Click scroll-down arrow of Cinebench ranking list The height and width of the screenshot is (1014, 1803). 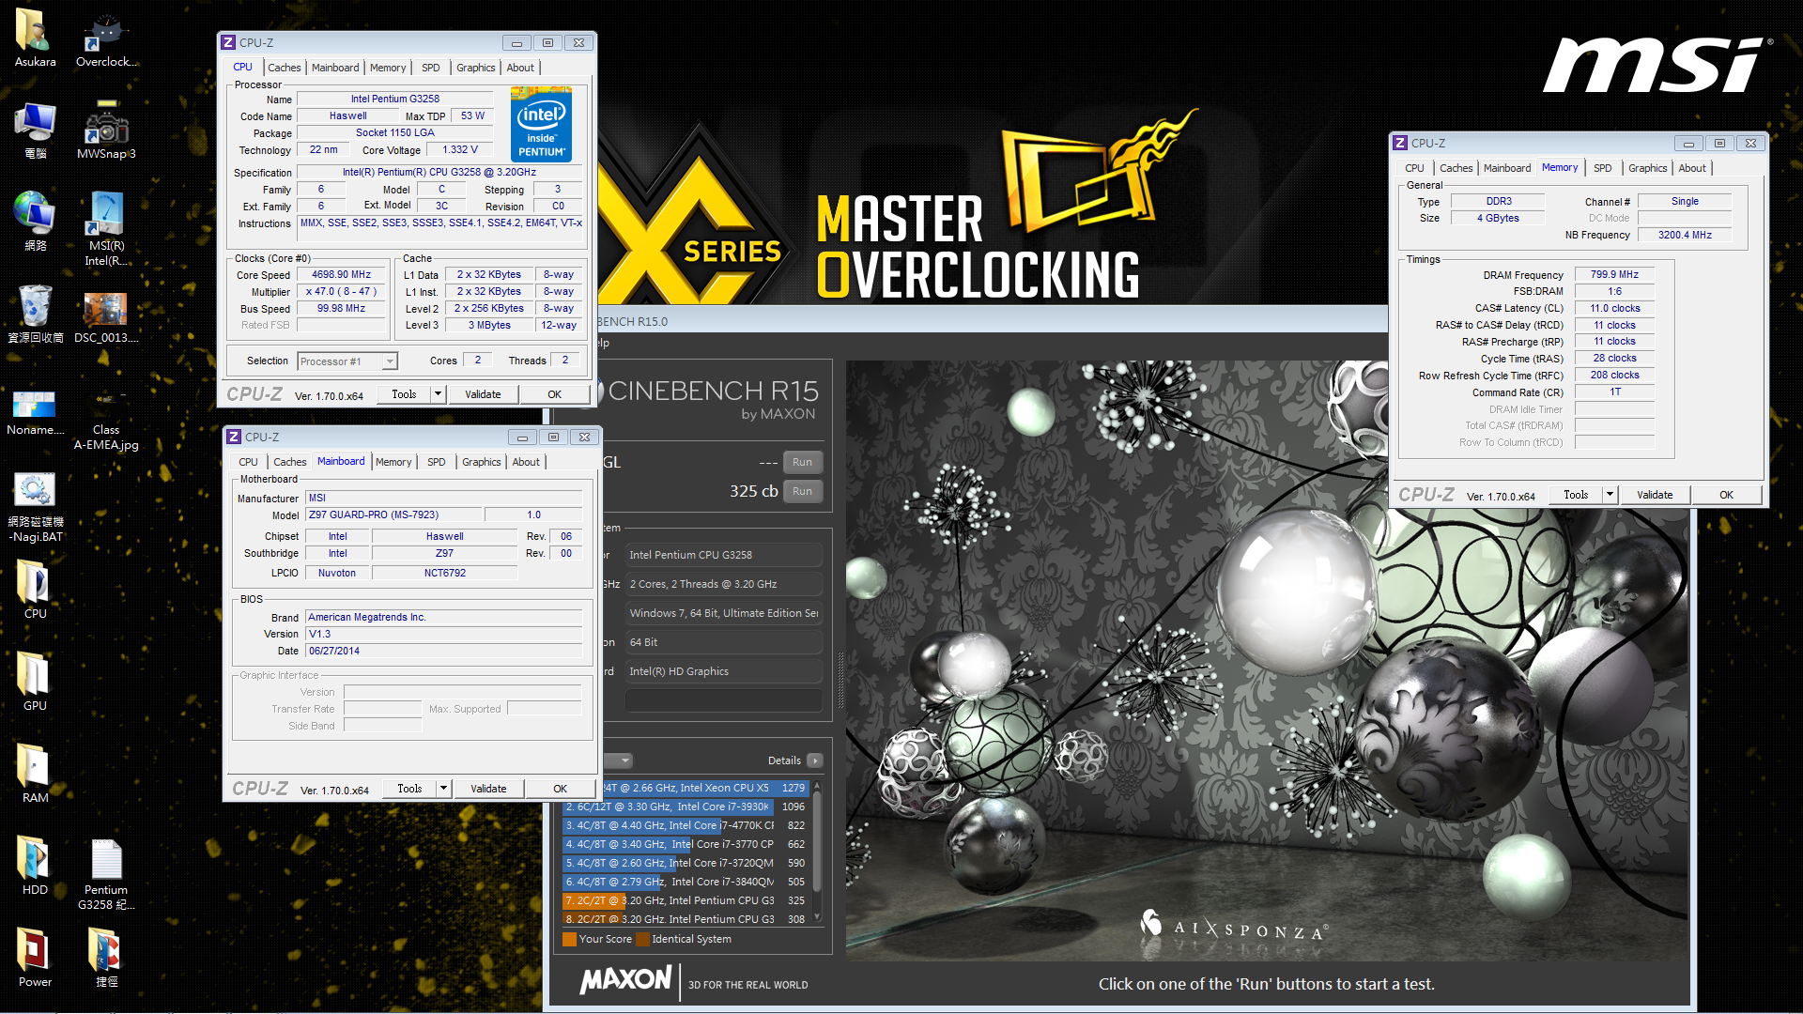point(817,917)
